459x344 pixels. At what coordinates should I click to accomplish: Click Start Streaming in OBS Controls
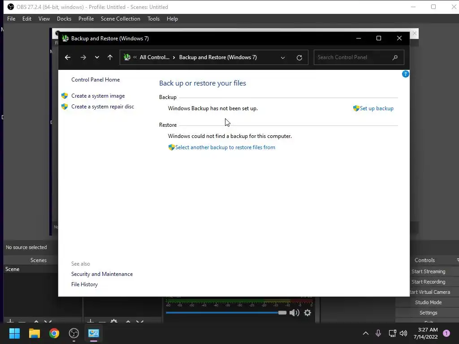coord(428,271)
